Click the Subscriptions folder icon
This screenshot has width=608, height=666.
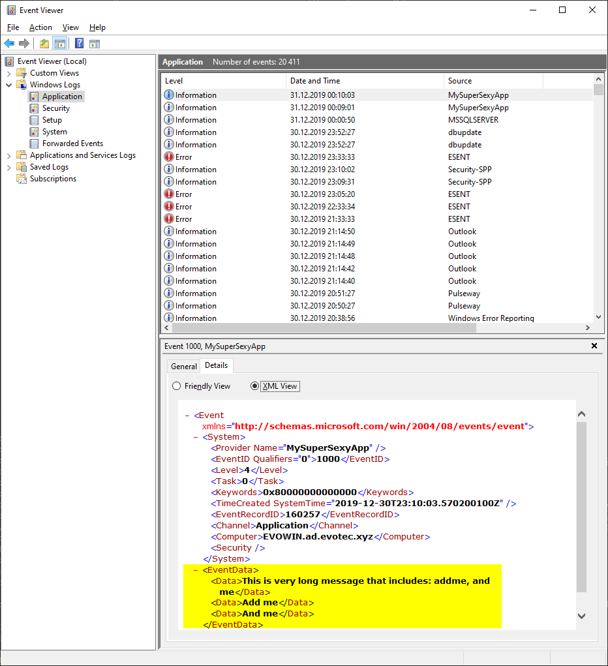click(x=22, y=179)
